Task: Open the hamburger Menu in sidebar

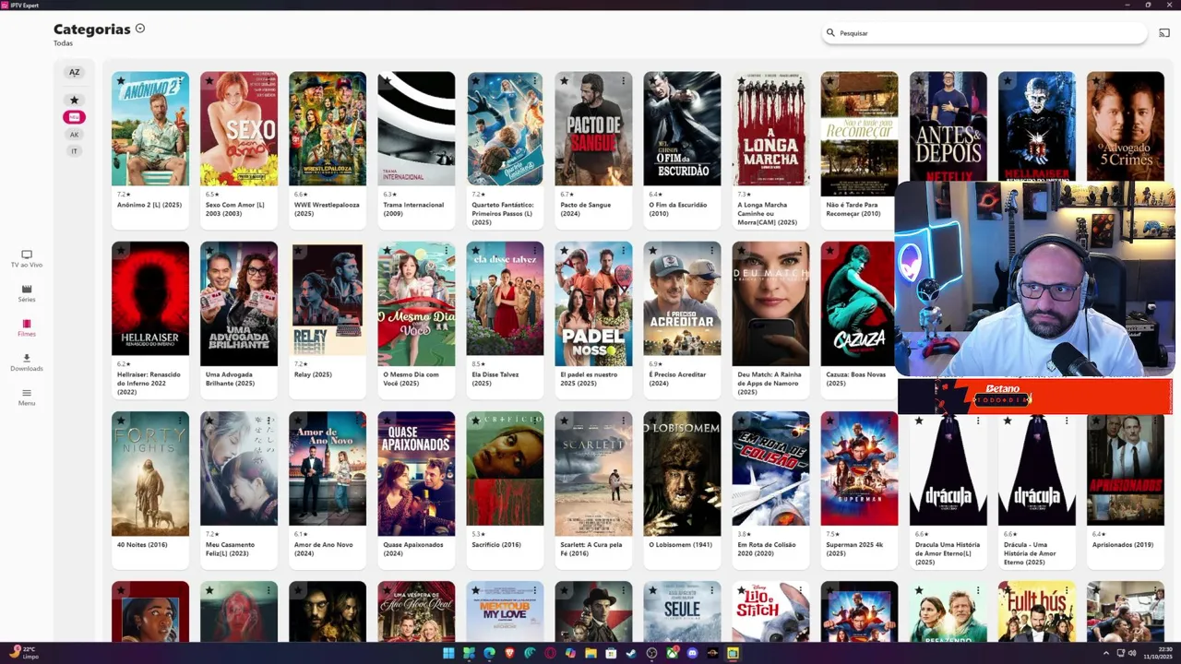Action: pyautogui.click(x=27, y=397)
